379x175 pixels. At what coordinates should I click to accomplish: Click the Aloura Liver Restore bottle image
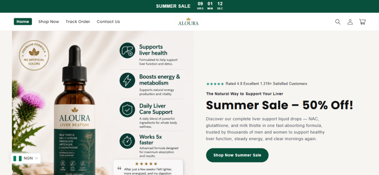click(75, 111)
